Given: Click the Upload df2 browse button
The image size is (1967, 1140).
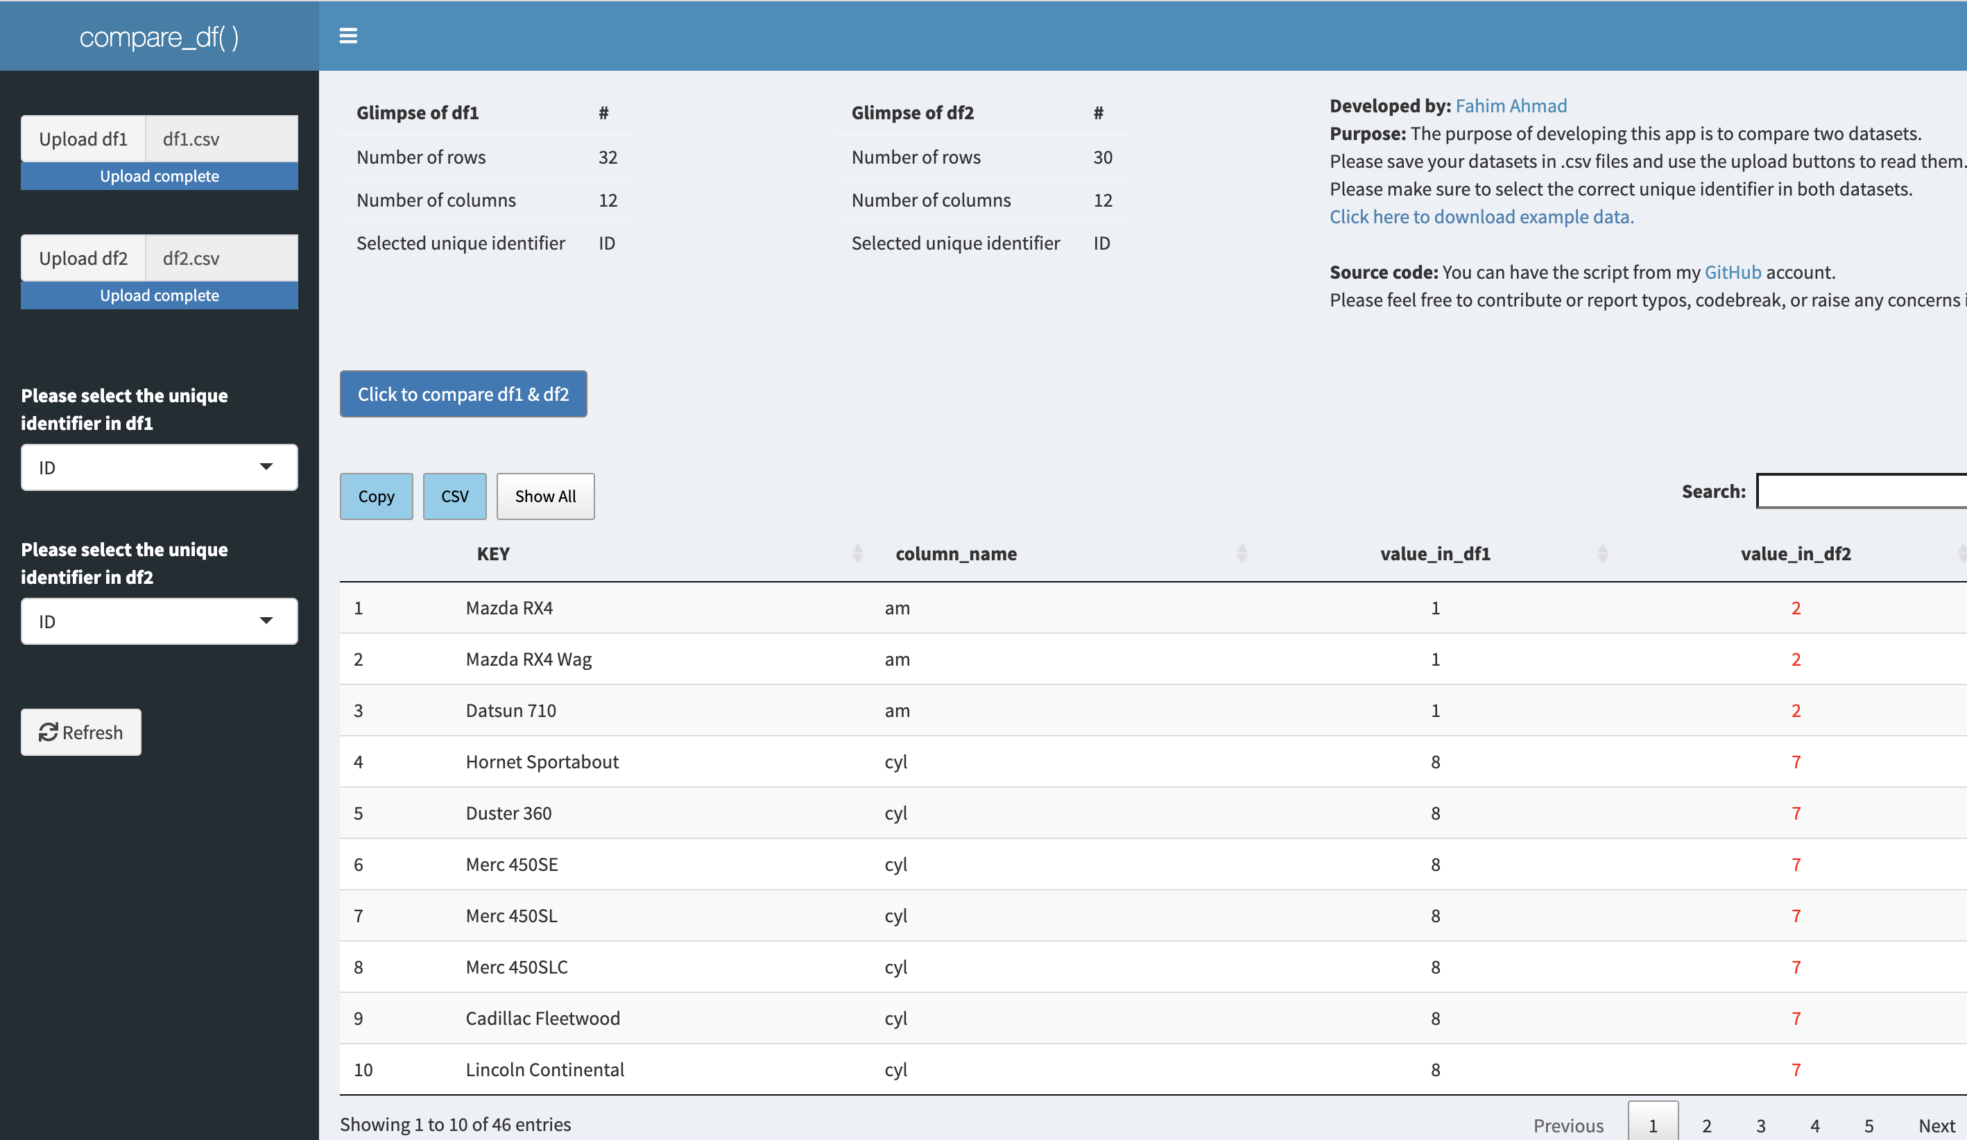Looking at the screenshot, I should point(83,258).
